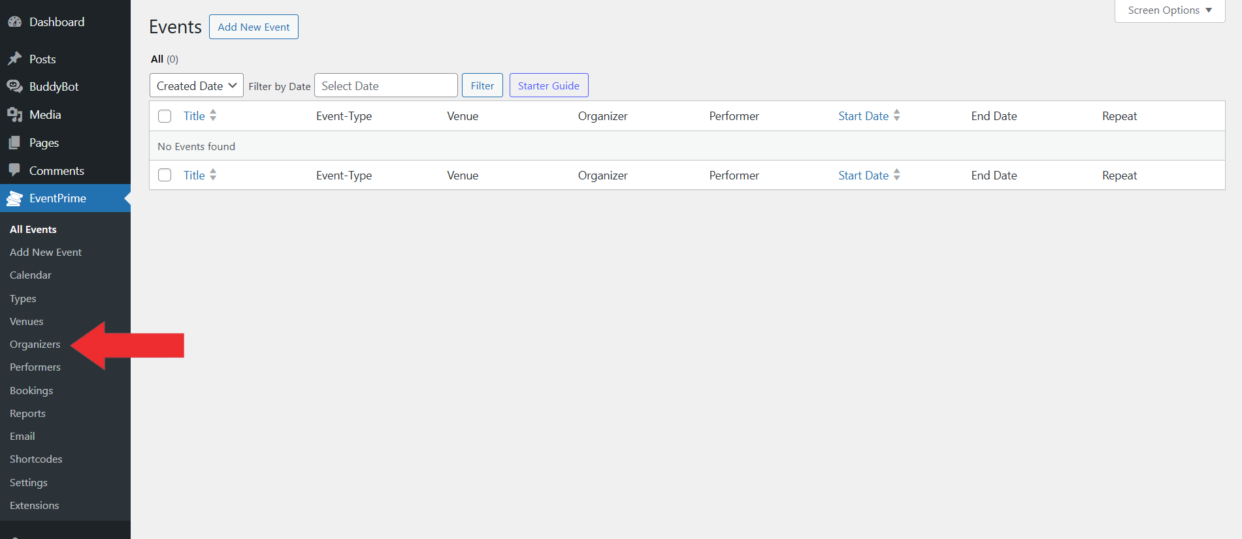Click Start Date column link in footer

pyautogui.click(x=864, y=175)
